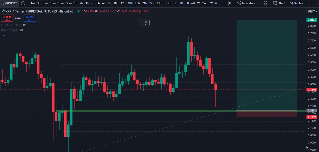Switch to the 12h timeframe
Image resolution: width=319 pixels, height=152 pixels.
point(123,3)
